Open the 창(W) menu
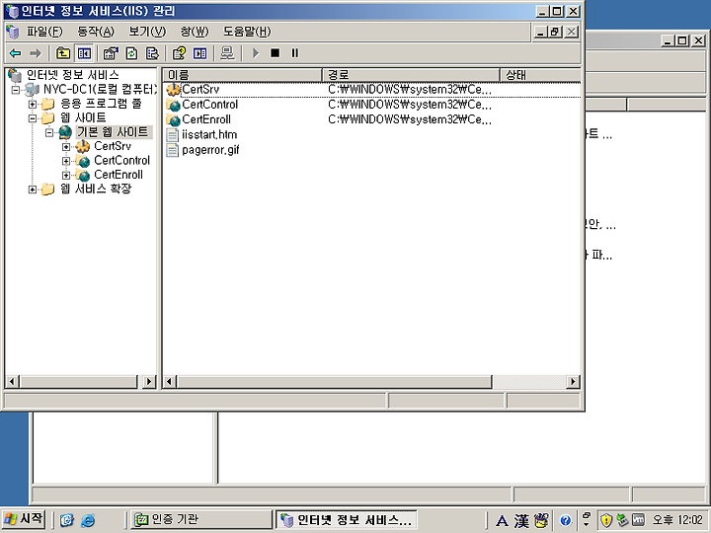This screenshot has width=711, height=533. [x=195, y=32]
